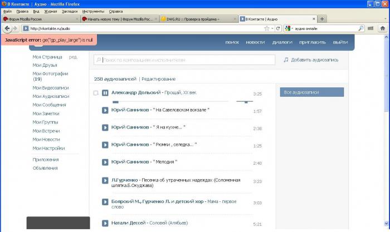Click пригласить in VK header

[313, 42]
